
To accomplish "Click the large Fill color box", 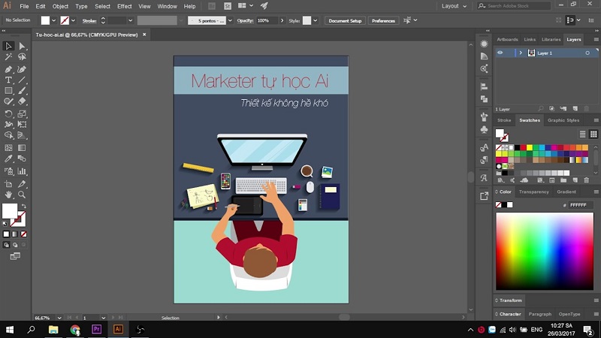I will pos(10,211).
